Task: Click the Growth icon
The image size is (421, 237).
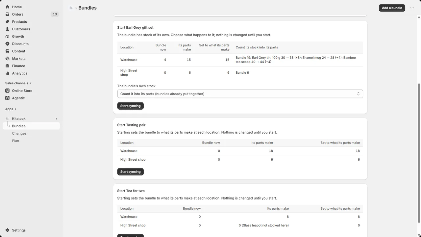Action: click(7, 37)
